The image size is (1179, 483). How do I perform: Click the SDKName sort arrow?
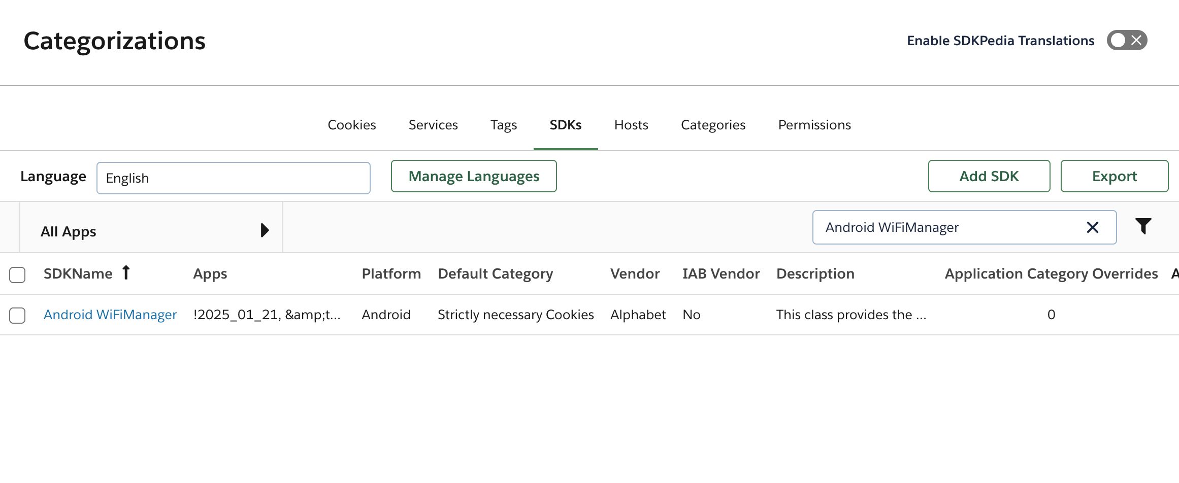pos(125,273)
